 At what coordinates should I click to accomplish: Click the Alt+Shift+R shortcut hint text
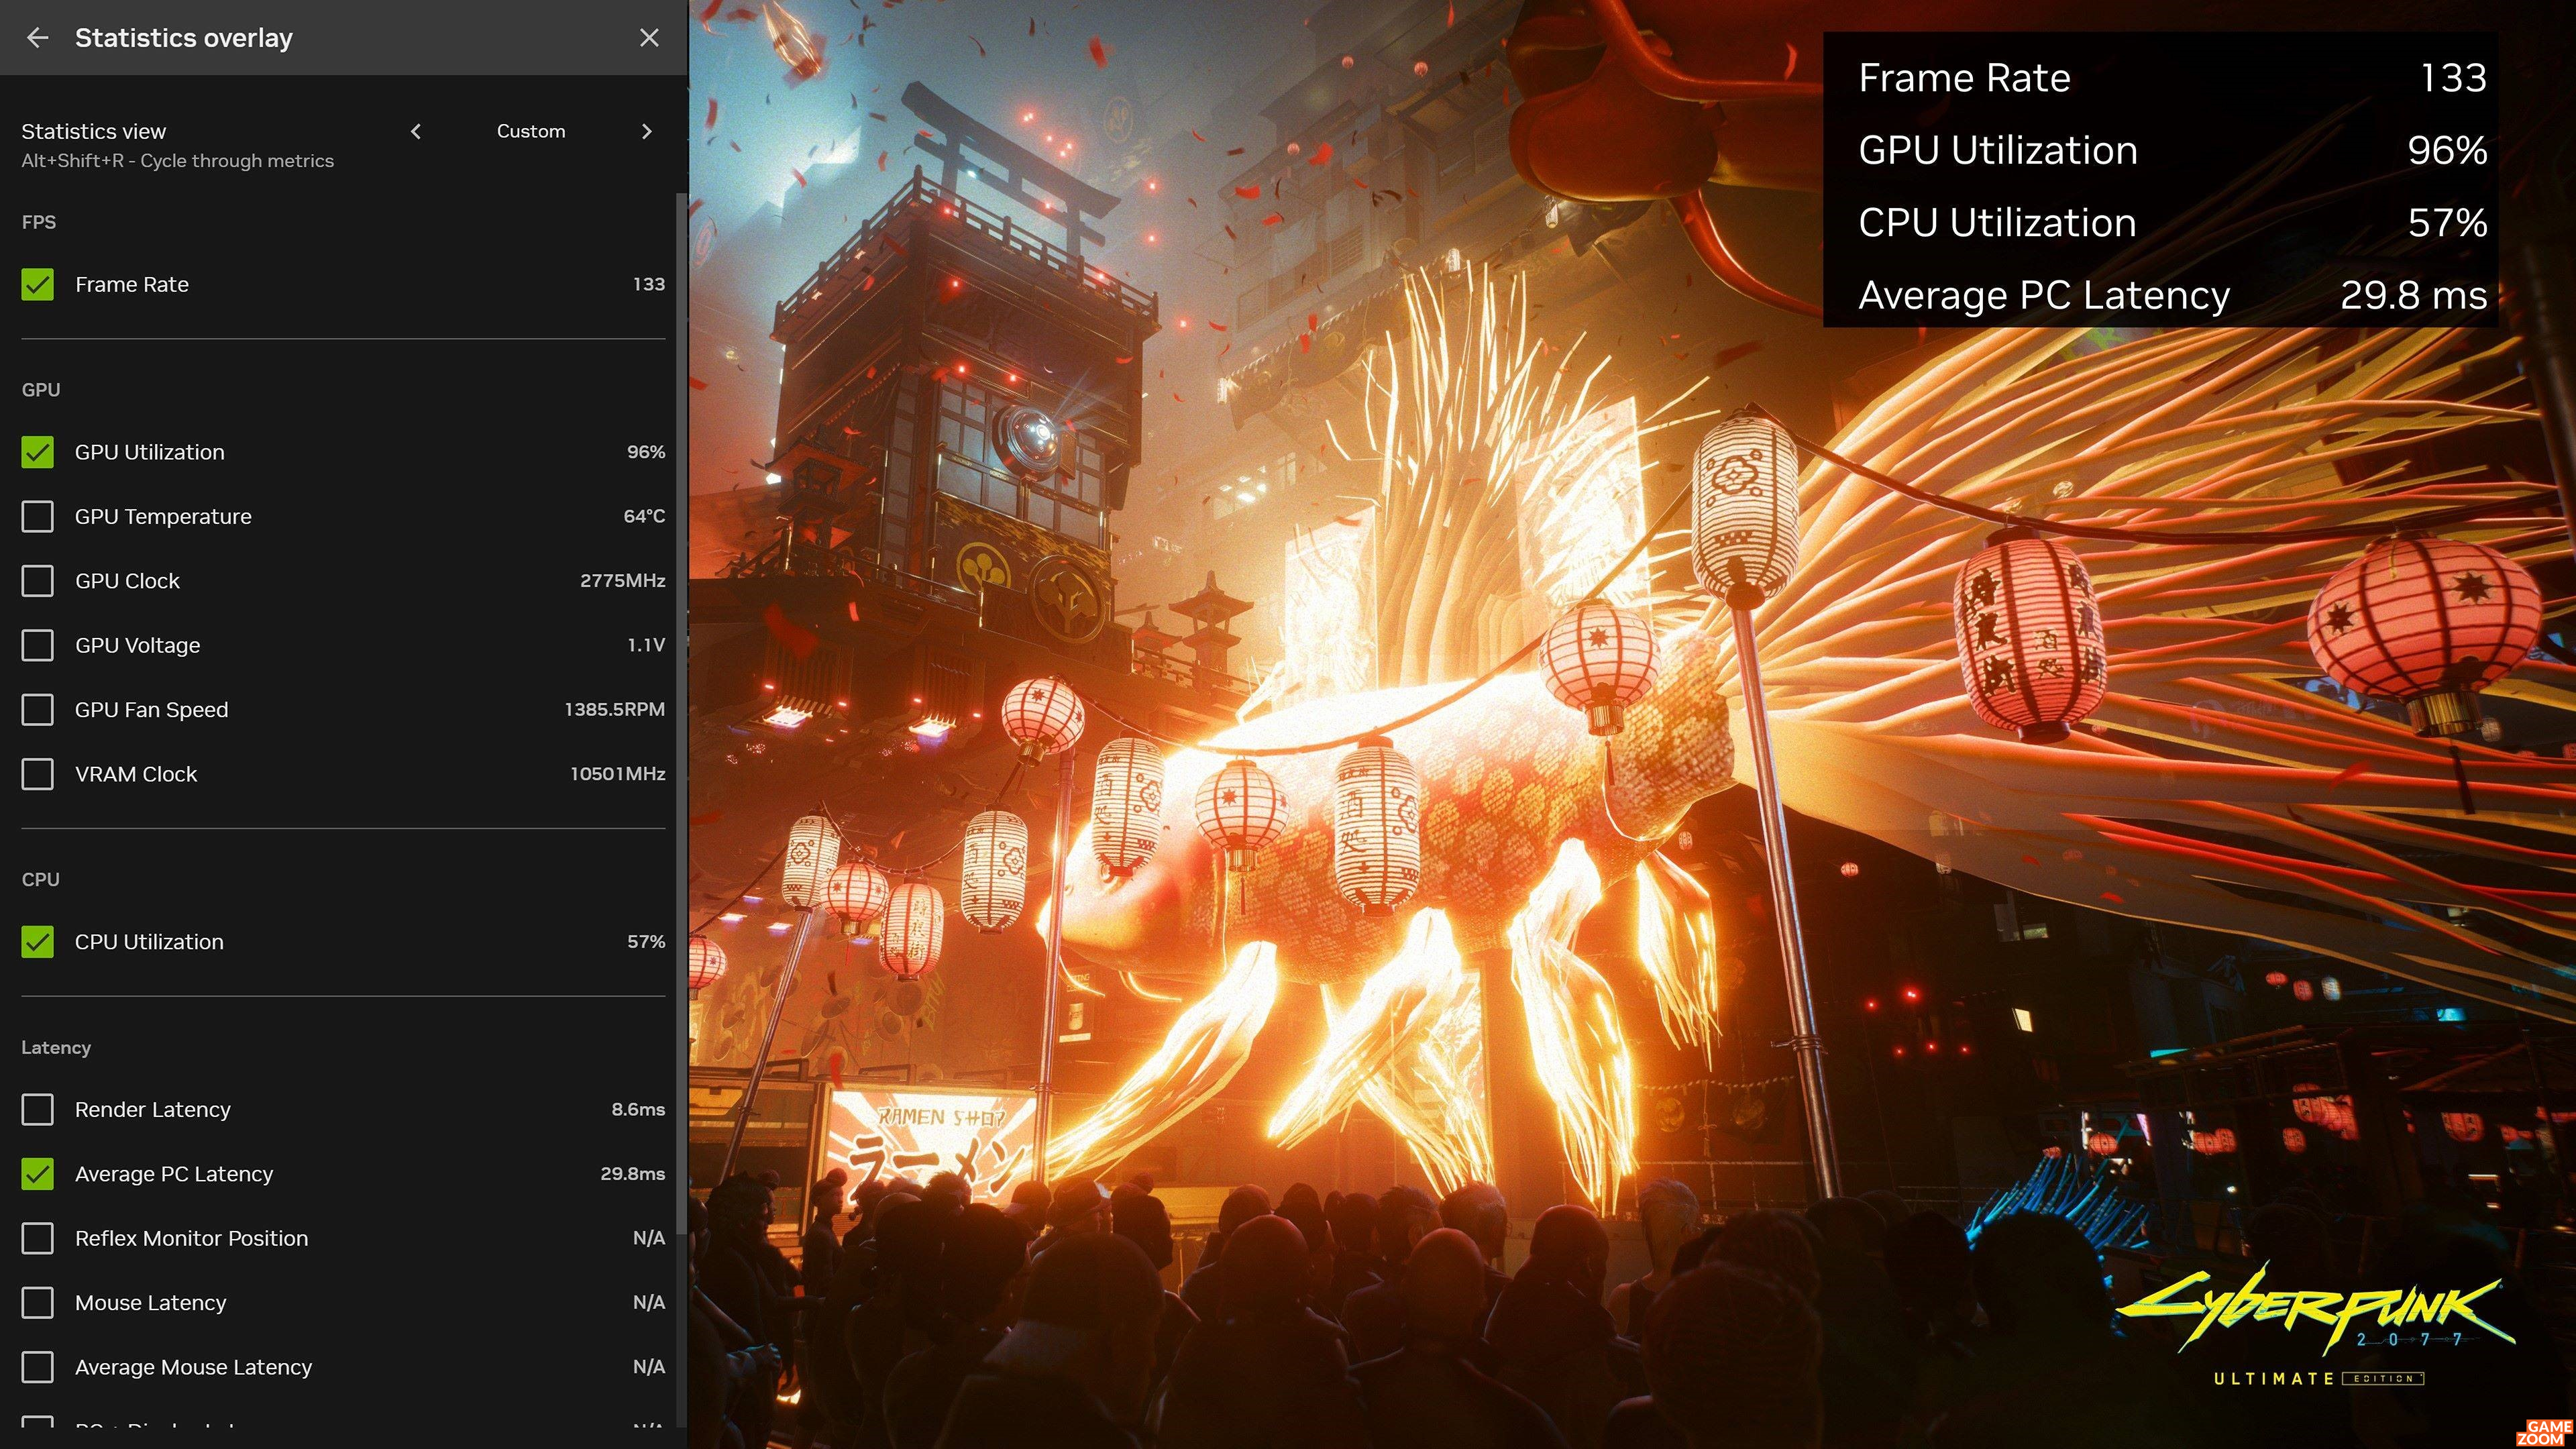click(x=178, y=161)
